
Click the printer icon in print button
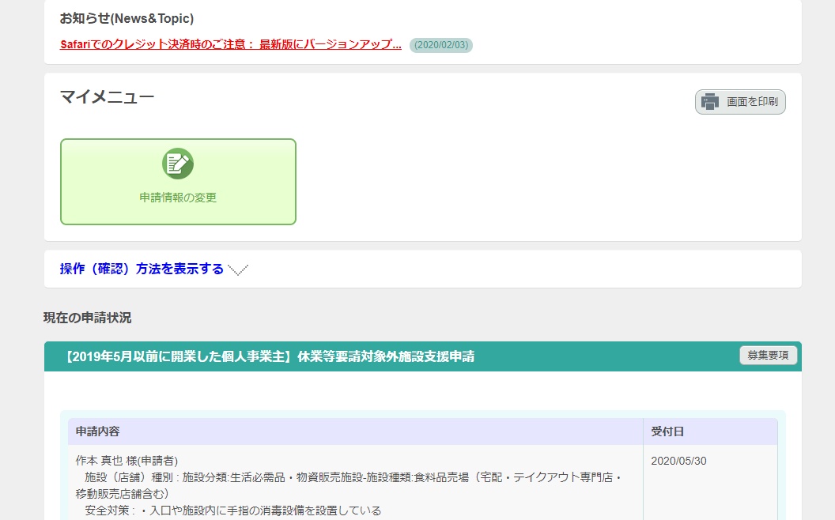coord(710,102)
